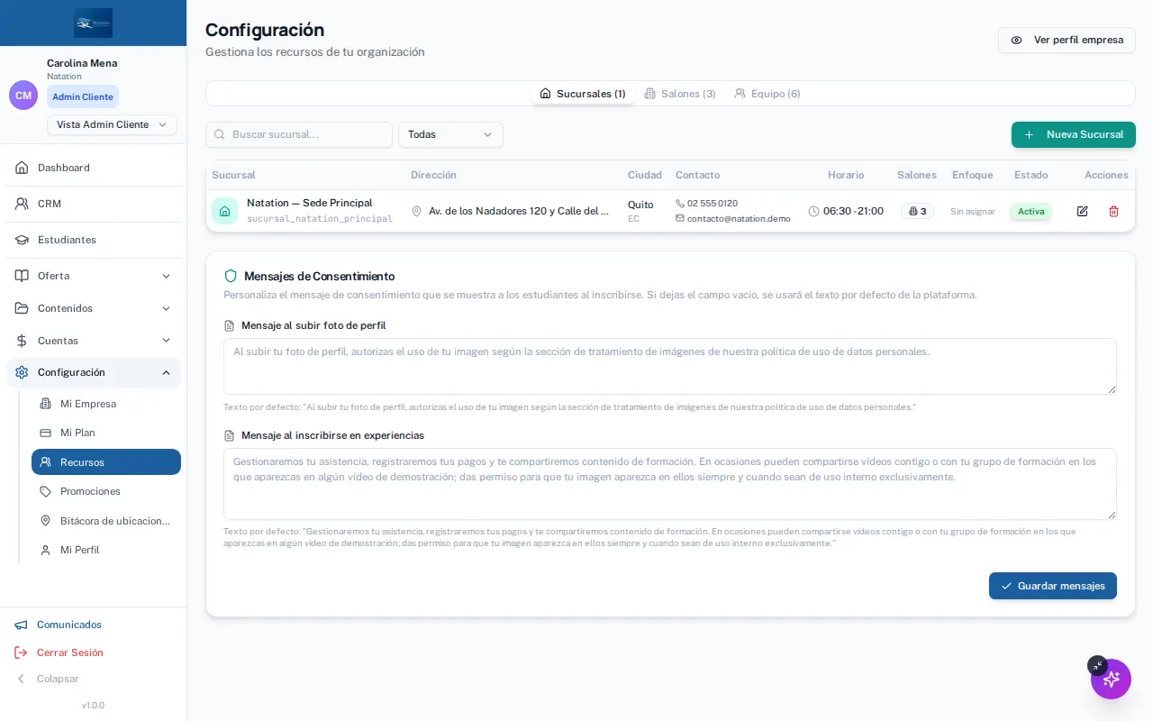This screenshot has height=721, width=1153.
Task: Click the salones count badge showing 3
Action: (917, 211)
